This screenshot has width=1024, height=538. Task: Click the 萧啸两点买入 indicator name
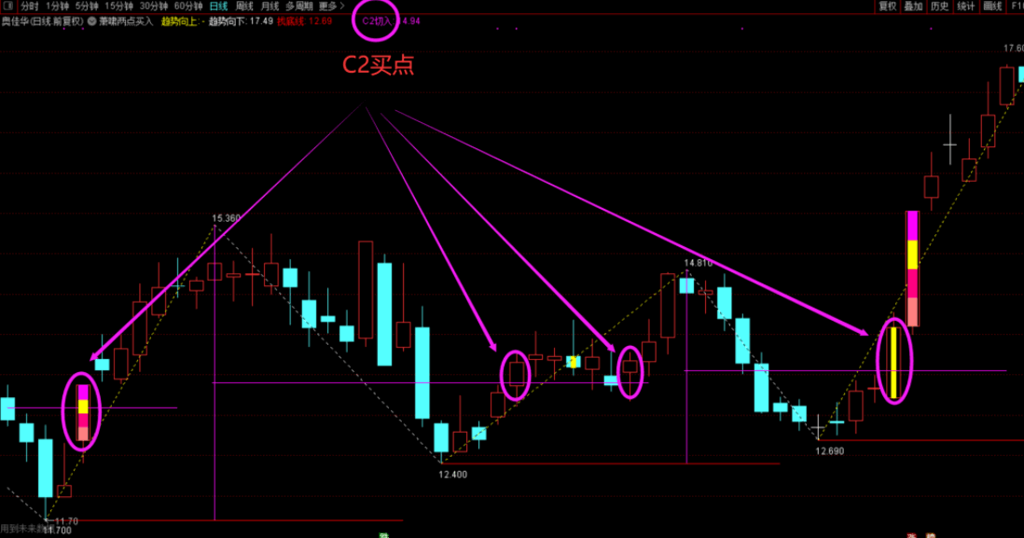coord(126,21)
